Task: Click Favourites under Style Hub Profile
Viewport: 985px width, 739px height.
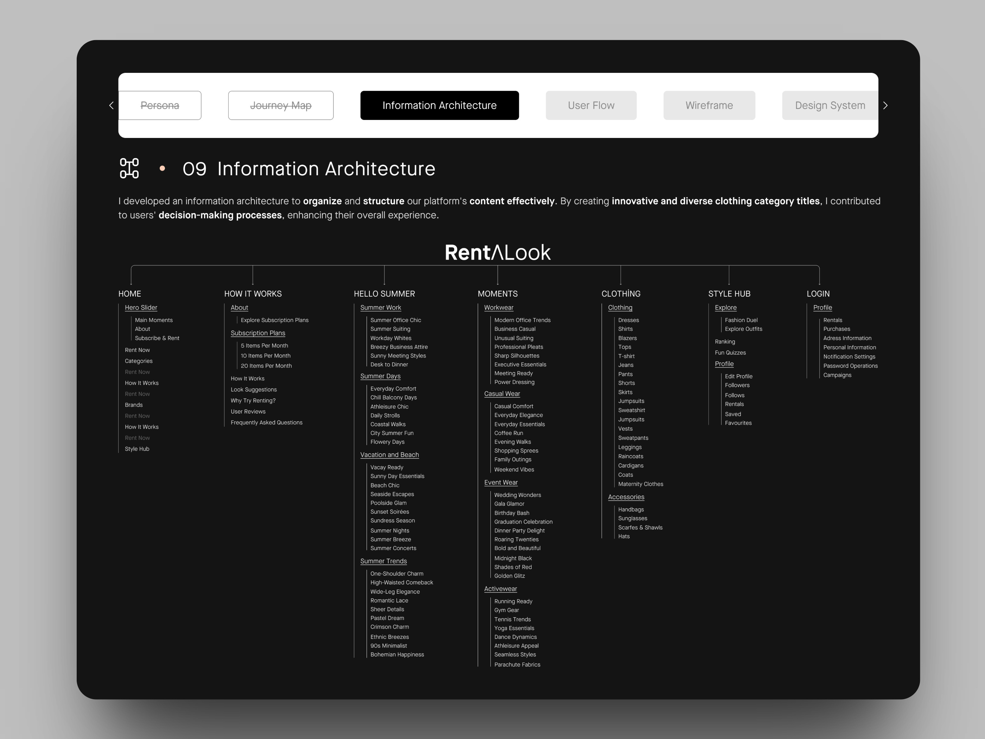Action: 738,424
